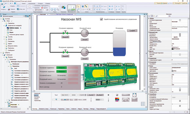Click the Сохранить (Save) floppy icon
190x114 pixels.
18,6
